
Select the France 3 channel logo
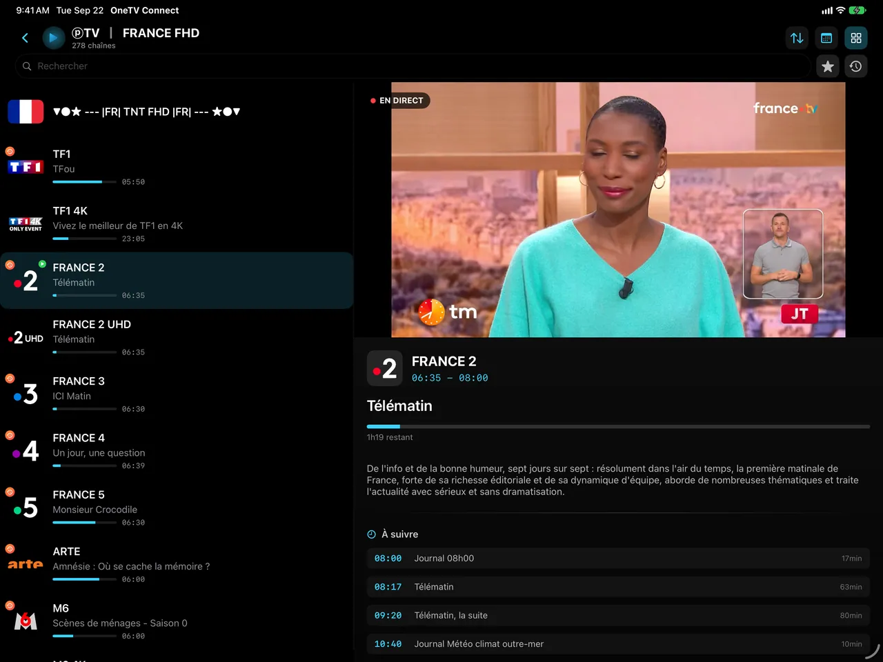coord(26,394)
